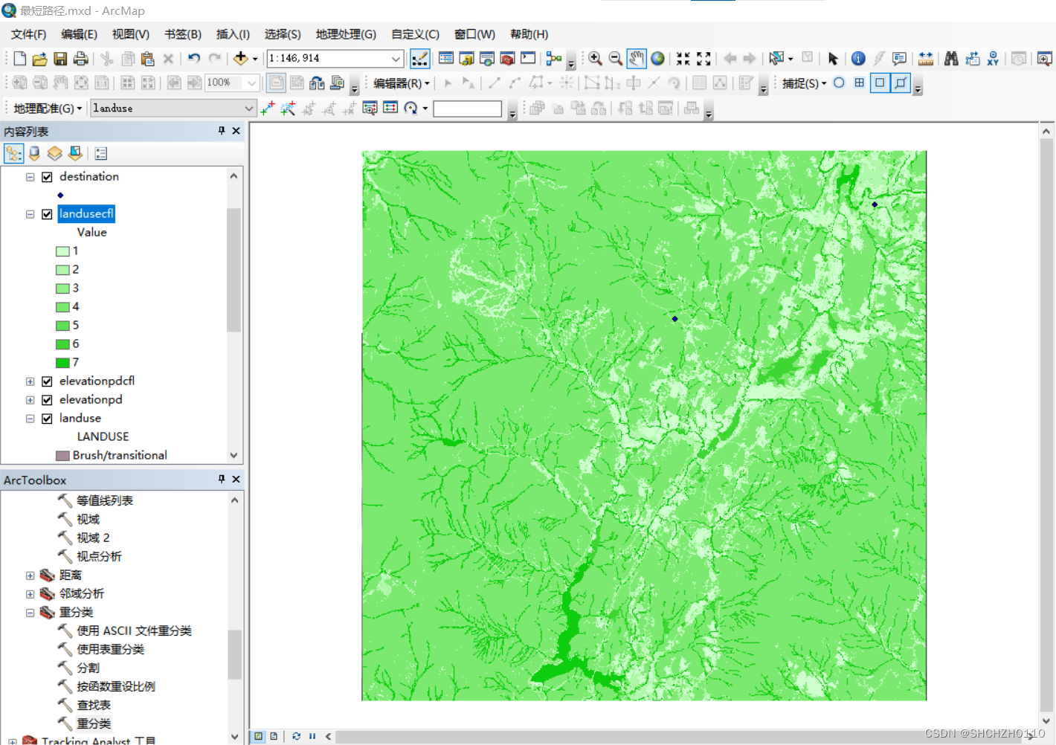Uncheck the landuse layer

(x=47, y=419)
